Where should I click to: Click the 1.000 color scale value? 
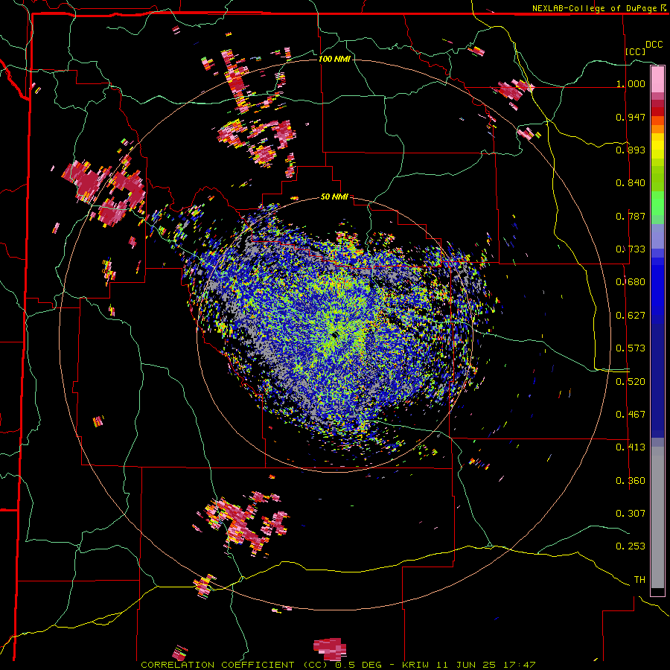coord(631,83)
